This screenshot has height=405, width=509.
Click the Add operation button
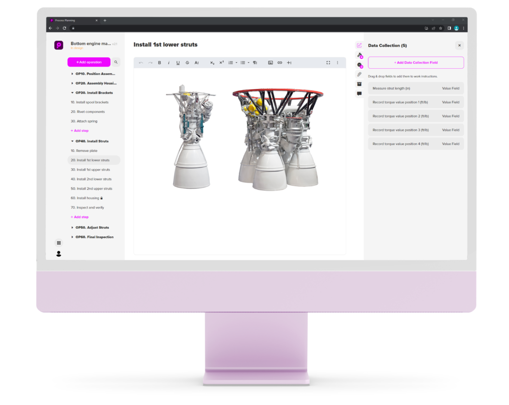(x=89, y=62)
